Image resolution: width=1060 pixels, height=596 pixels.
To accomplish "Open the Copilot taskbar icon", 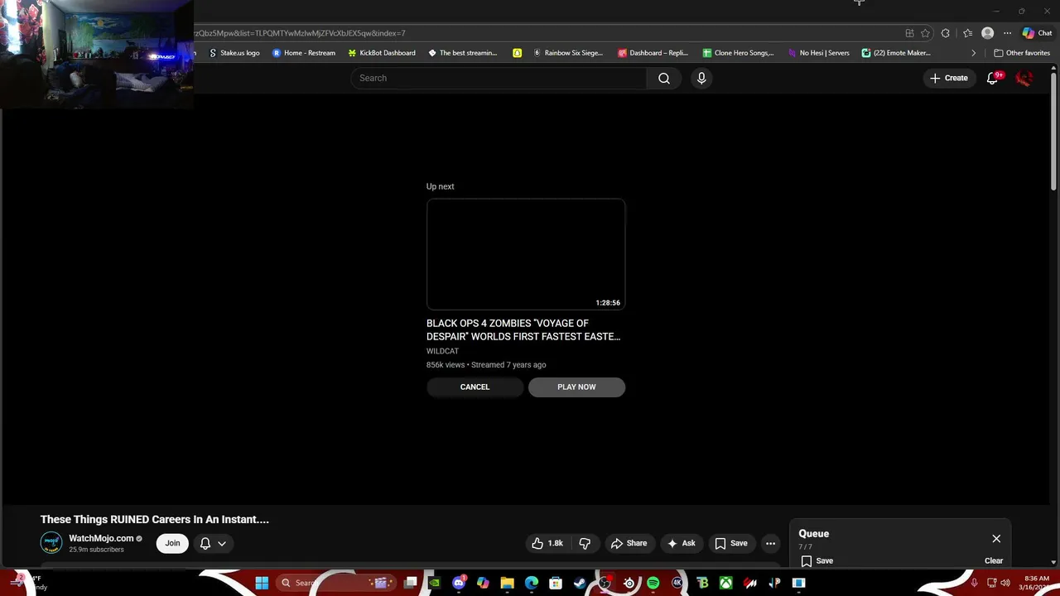I will pos(483,583).
